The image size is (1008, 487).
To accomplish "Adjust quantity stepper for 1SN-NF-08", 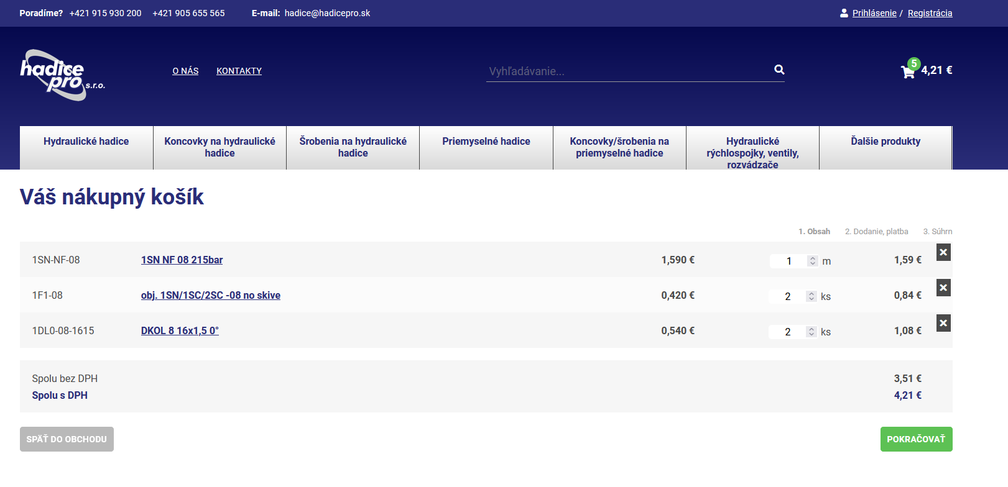I will (812, 261).
